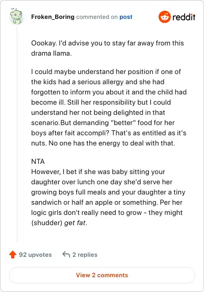
Task: Click the italic "get fat" text
Action: click(75, 223)
